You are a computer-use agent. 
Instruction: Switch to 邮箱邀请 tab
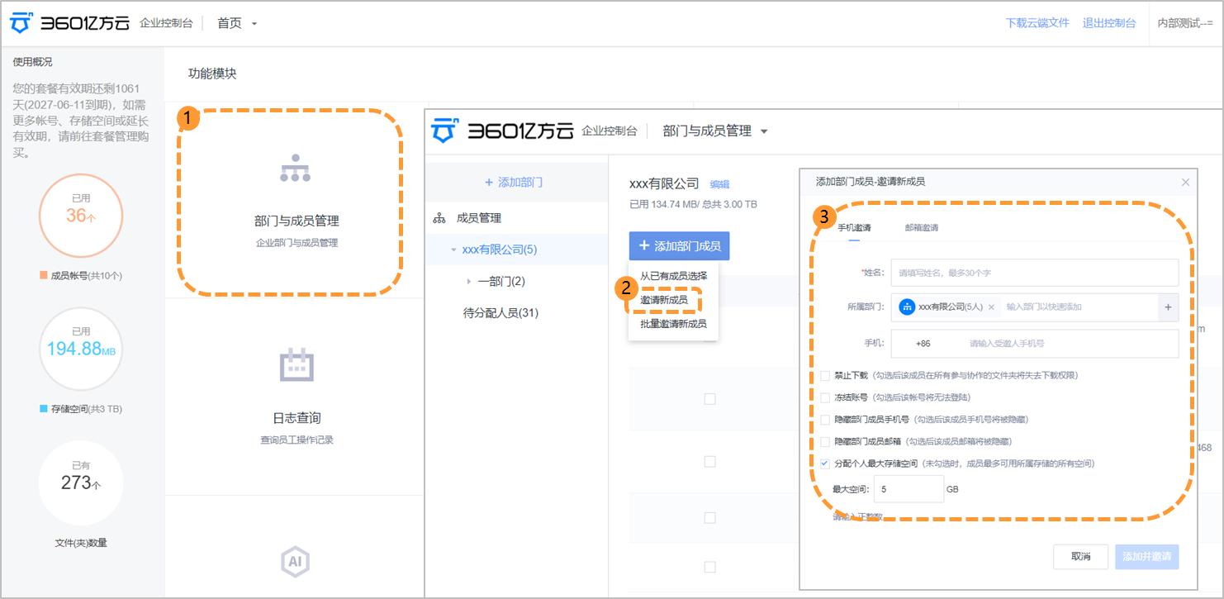[922, 227]
